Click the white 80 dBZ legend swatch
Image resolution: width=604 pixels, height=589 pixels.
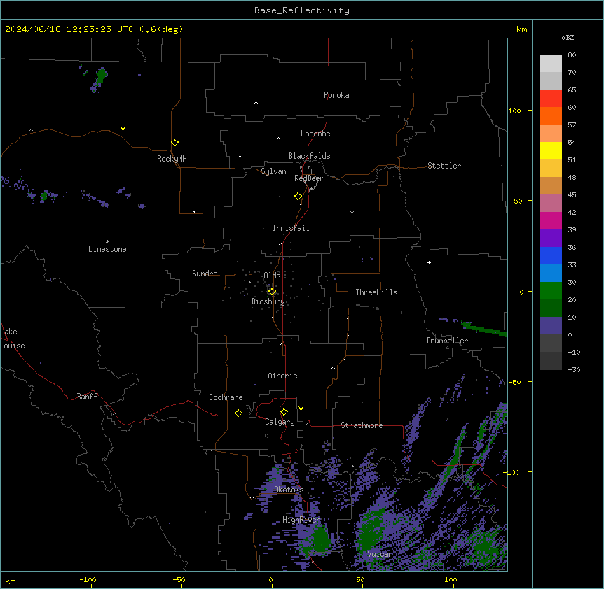(551, 64)
